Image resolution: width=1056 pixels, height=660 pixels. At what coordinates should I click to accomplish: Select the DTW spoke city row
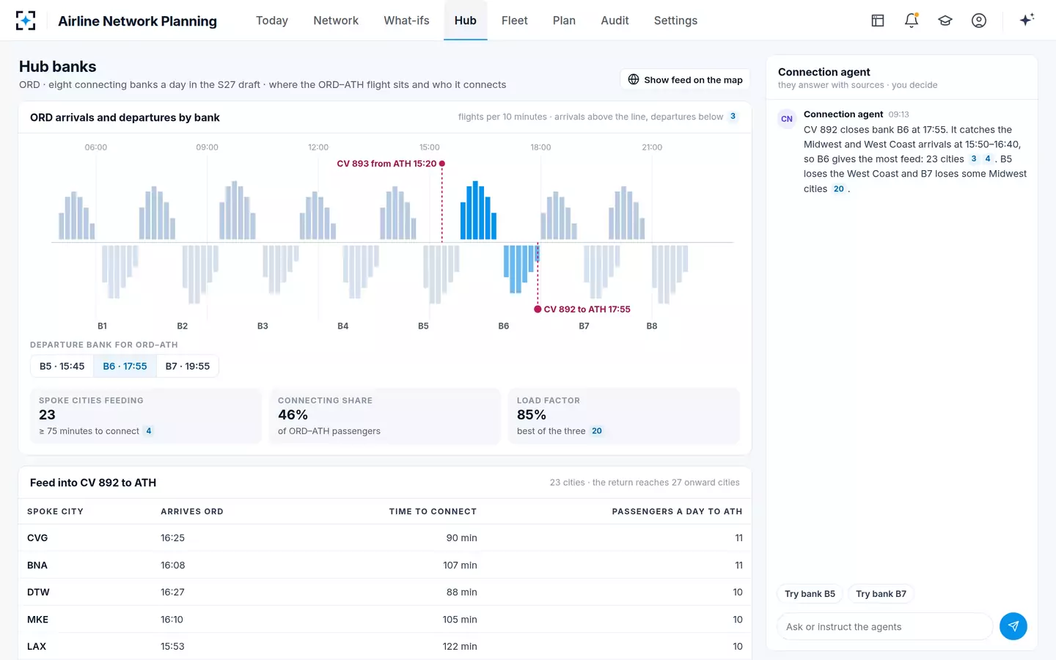pyautogui.click(x=385, y=592)
